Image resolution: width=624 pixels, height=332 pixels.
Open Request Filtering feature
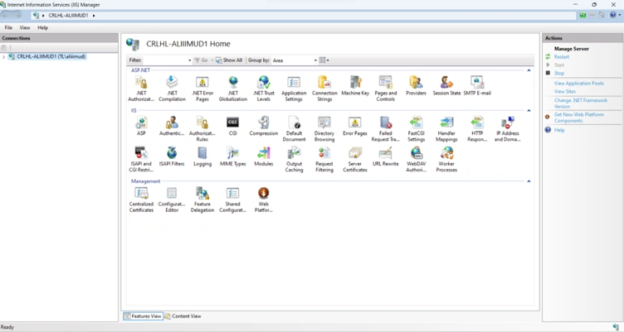point(324,159)
